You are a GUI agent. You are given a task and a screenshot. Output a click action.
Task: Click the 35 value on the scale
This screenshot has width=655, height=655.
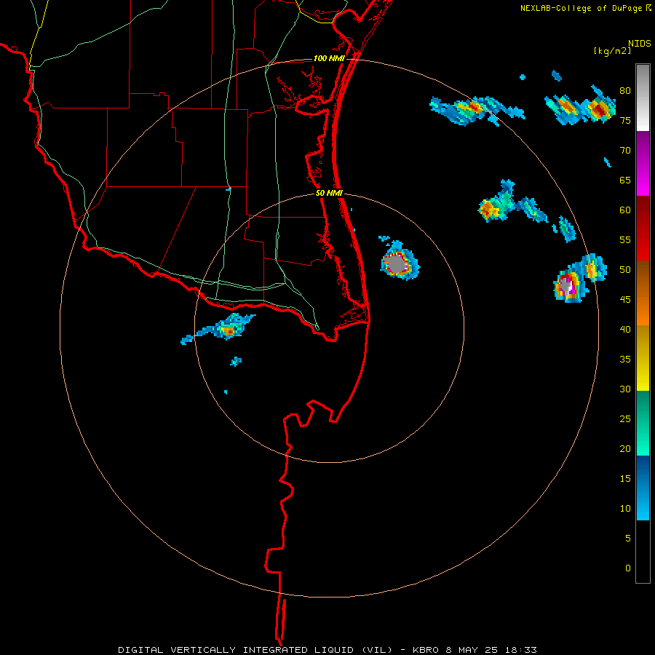pos(625,360)
